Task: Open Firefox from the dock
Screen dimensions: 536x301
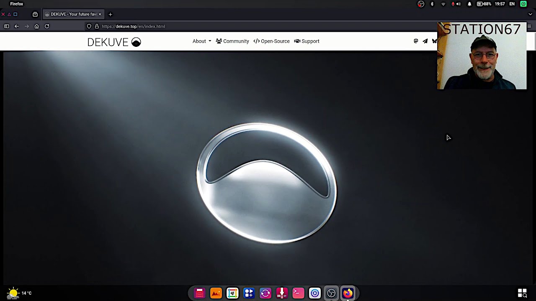Action: tap(348, 293)
